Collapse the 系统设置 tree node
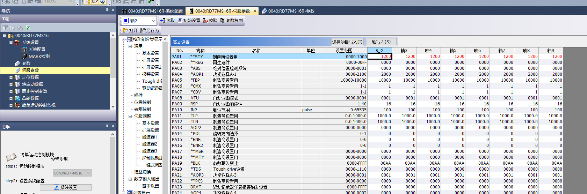This screenshot has width=587, height=194. [x=11, y=43]
